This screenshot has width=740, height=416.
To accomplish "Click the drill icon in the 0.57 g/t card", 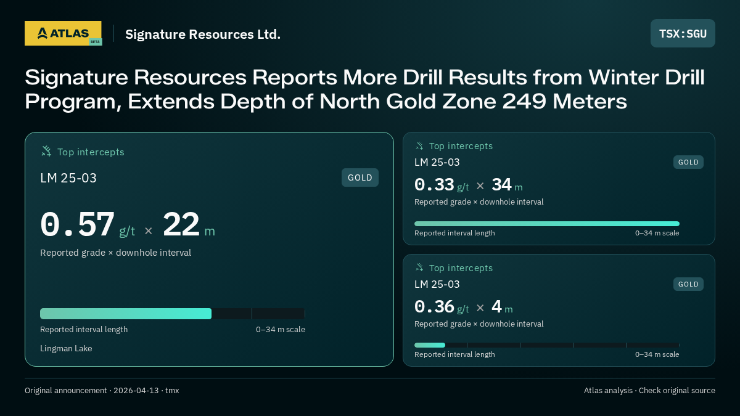I will point(46,151).
